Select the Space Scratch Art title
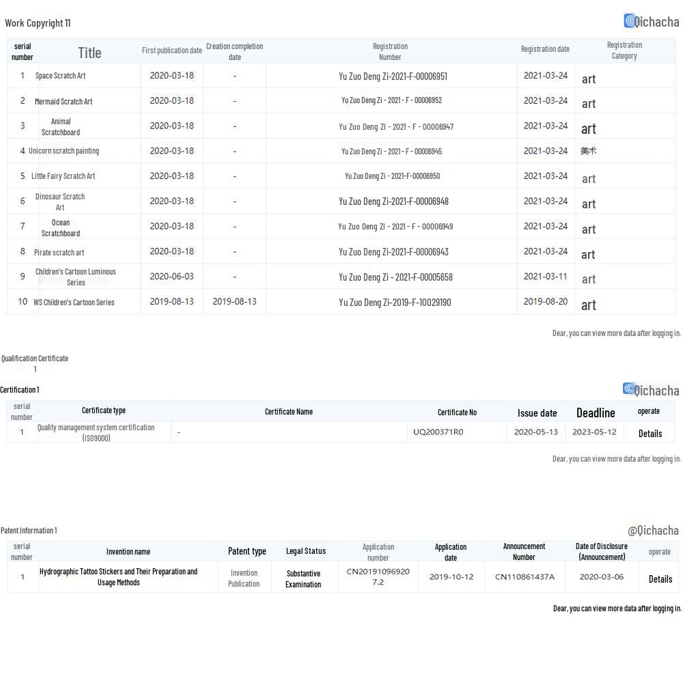 pos(60,76)
